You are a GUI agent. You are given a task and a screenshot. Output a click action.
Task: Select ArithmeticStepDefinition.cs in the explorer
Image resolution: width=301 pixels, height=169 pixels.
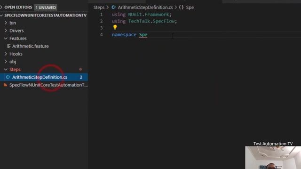(x=44, y=77)
